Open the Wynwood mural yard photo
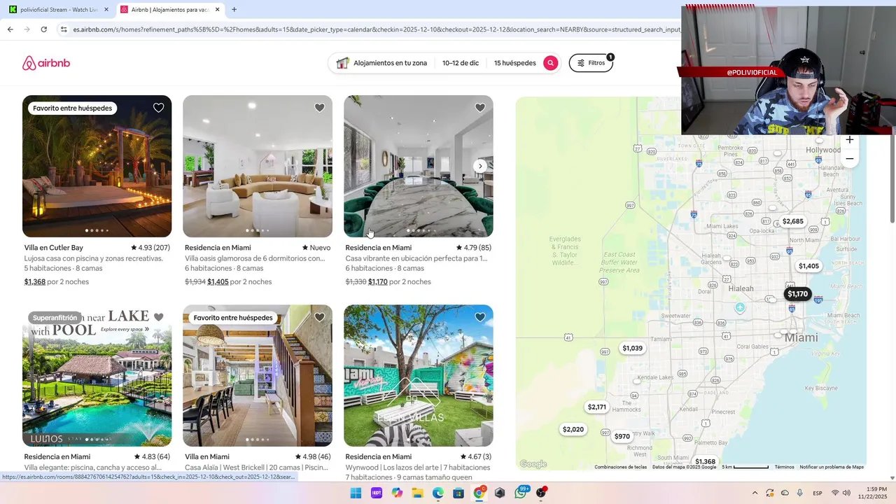Screen dimensions: 896x504 pyautogui.click(x=419, y=376)
